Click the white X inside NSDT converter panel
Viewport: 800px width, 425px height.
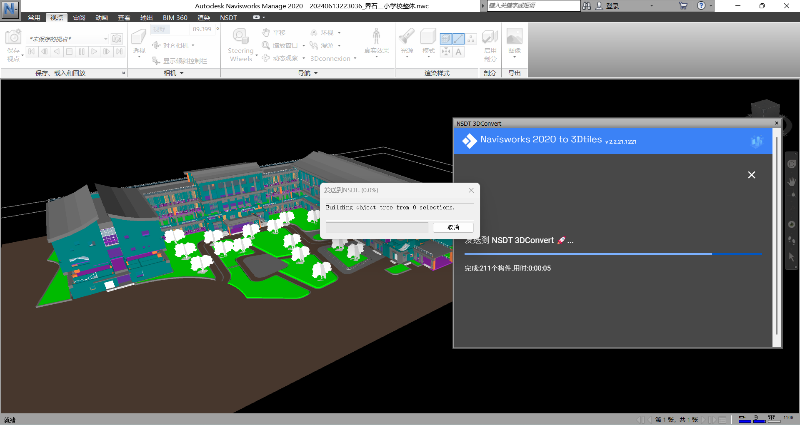(751, 175)
